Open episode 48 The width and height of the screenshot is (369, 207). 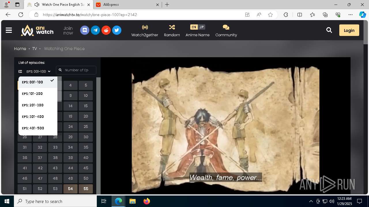[x=55, y=179]
